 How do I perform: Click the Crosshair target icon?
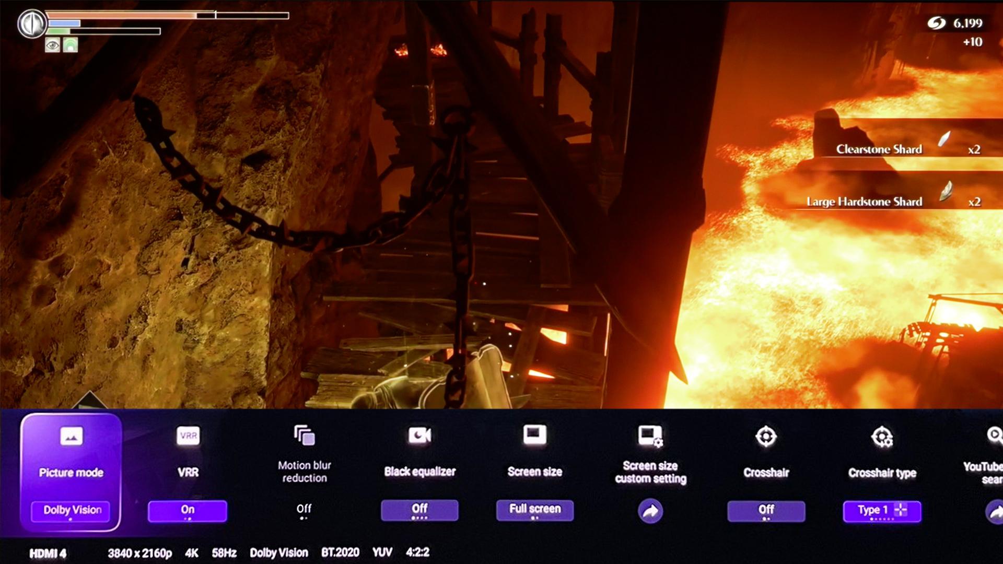(x=766, y=437)
